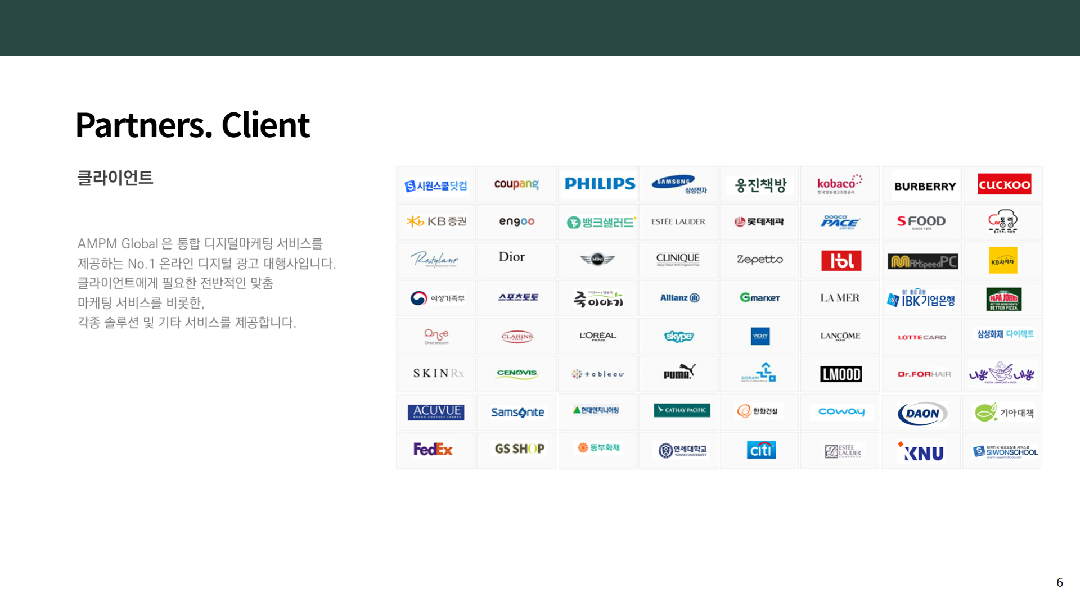Select the SIWONSCHOOL logo
This screenshot has height=607, width=1080.
[x=1005, y=451]
